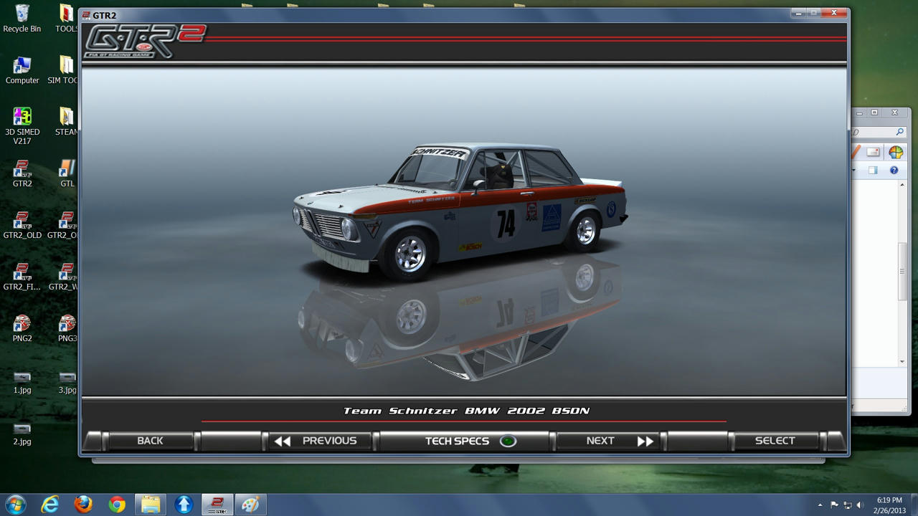
Task: Open the Recycle Bin desktop icon
Action: tap(22, 19)
